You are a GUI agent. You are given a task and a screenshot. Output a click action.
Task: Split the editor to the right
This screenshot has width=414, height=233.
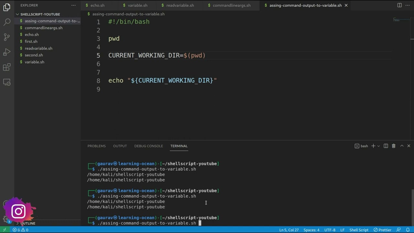(x=399, y=5)
